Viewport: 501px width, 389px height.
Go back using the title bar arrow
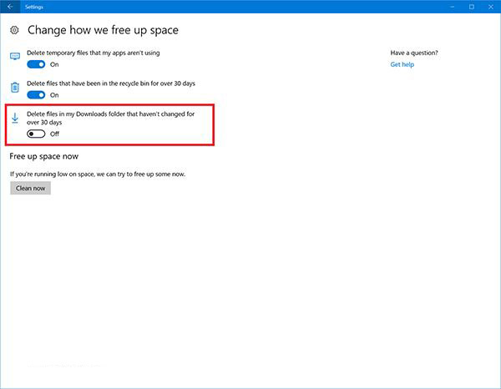point(10,7)
